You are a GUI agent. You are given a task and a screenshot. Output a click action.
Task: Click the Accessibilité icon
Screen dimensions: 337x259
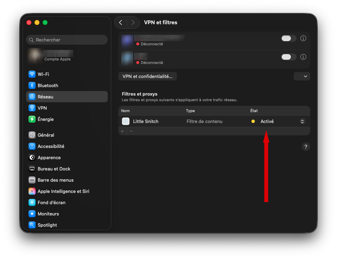(32, 146)
